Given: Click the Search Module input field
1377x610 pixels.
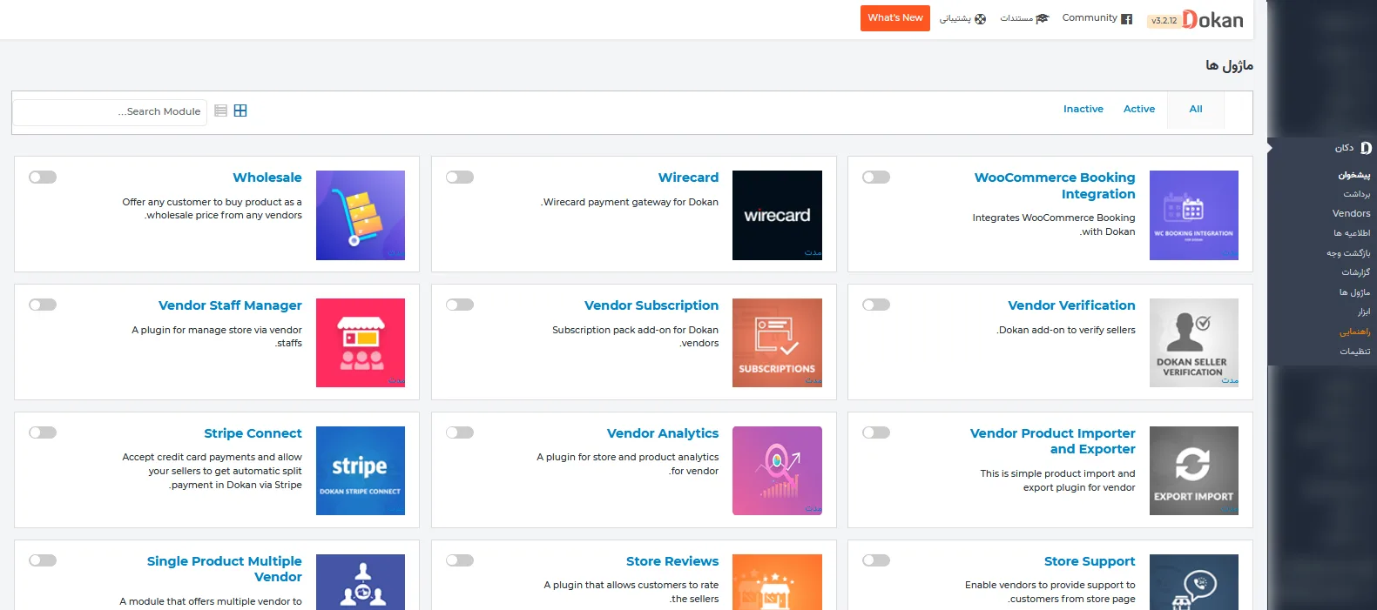Looking at the screenshot, I should tap(110, 111).
